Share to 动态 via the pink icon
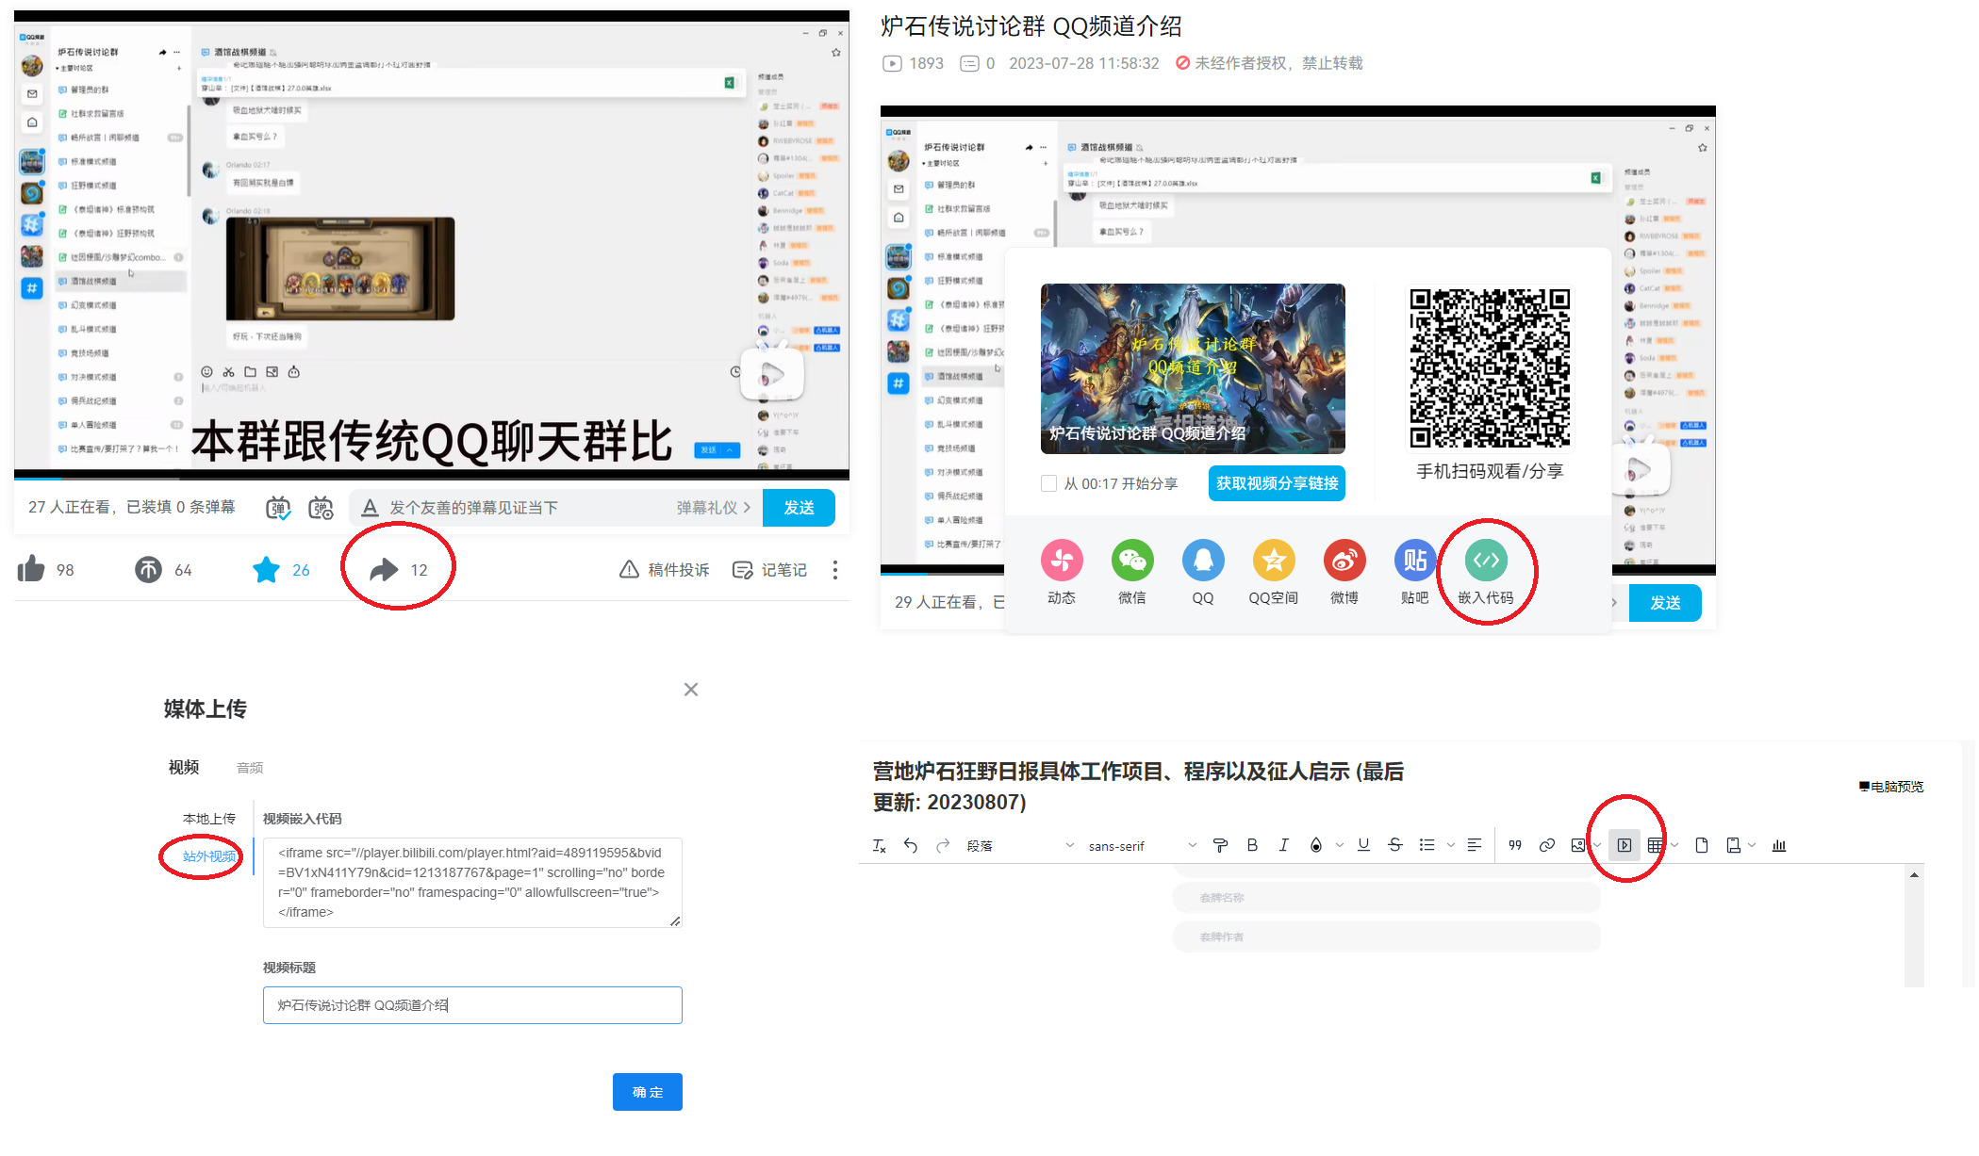This screenshot has height=1156, width=1979. click(x=1062, y=560)
